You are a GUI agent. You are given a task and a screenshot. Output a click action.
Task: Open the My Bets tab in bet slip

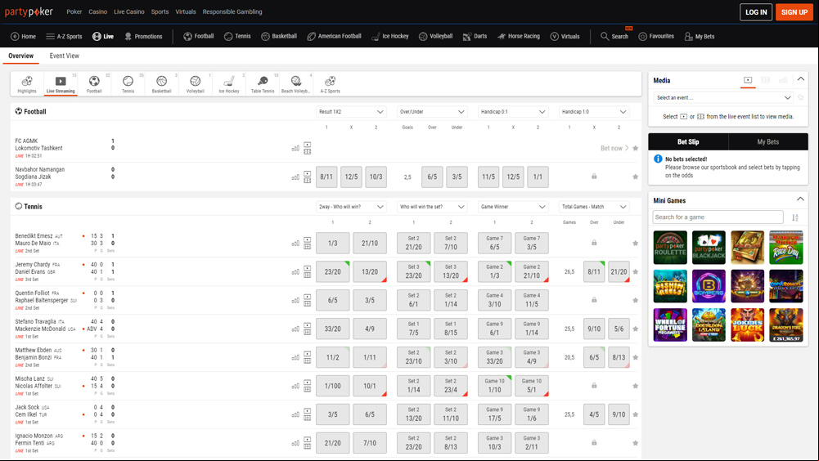click(767, 141)
